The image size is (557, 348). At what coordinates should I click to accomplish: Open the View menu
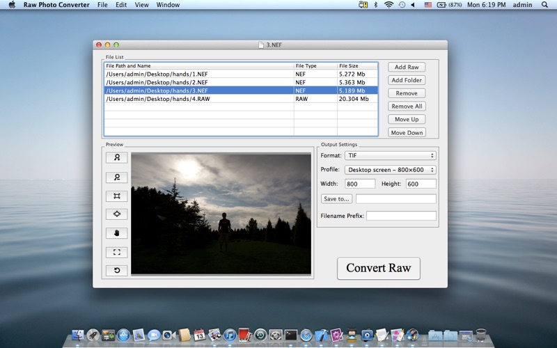tap(141, 5)
